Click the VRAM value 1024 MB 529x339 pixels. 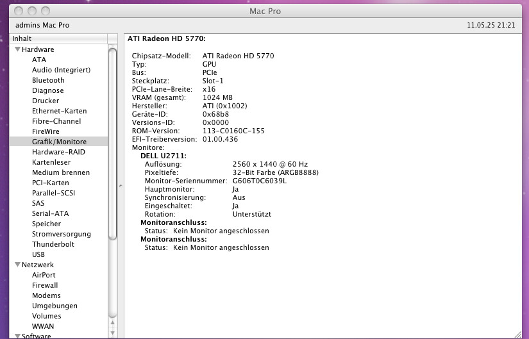217,97
